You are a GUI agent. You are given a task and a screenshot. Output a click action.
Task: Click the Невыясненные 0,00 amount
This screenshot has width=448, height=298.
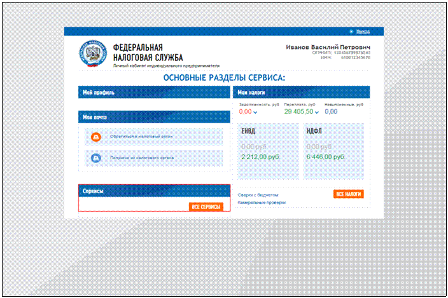(x=331, y=112)
